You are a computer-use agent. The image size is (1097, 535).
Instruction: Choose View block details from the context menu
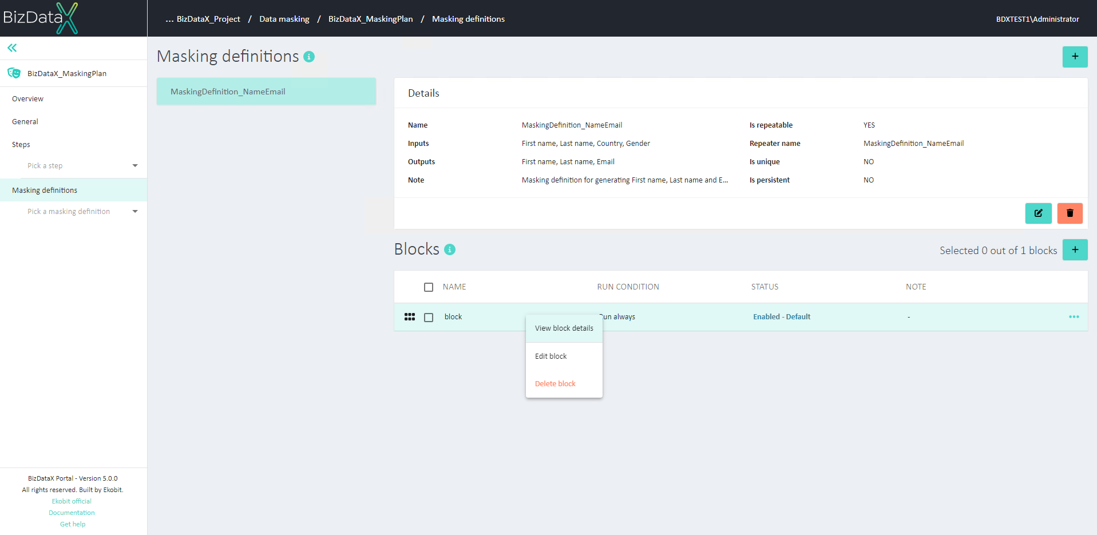tap(564, 328)
